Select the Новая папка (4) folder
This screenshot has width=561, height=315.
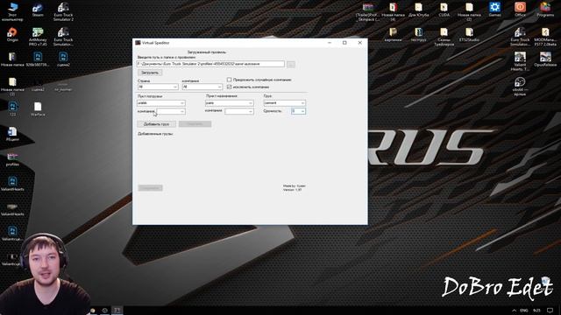pyautogui.click(x=394, y=11)
